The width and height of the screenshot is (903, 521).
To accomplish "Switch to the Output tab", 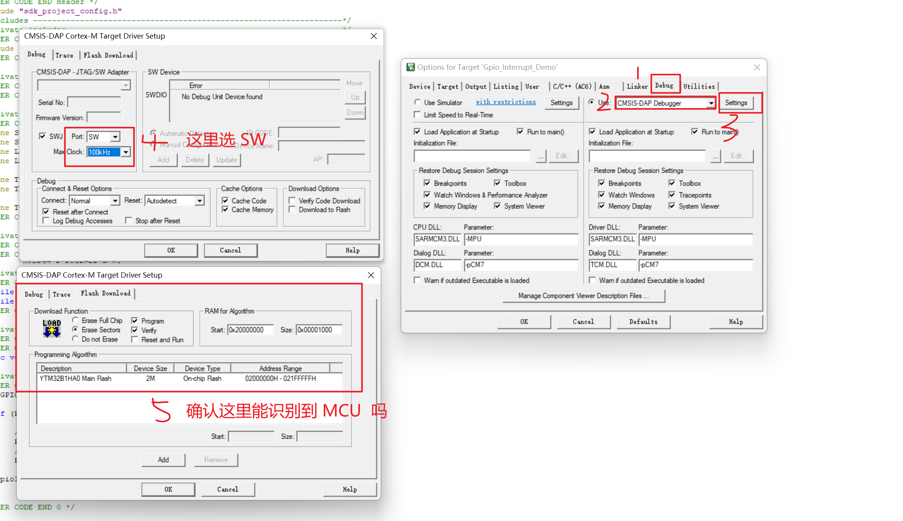I will (x=476, y=87).
